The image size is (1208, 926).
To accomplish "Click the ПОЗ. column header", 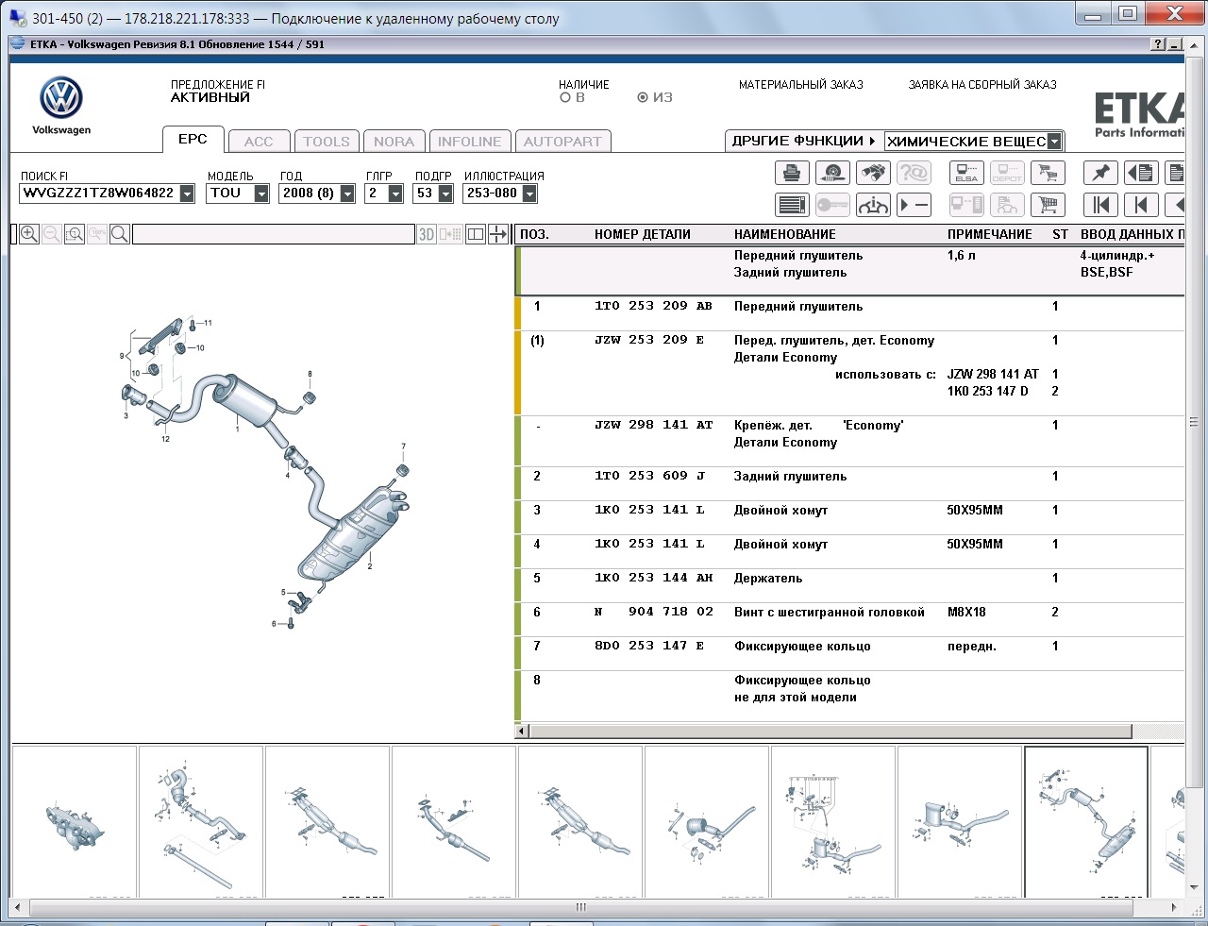I will (x=534, y=234).
